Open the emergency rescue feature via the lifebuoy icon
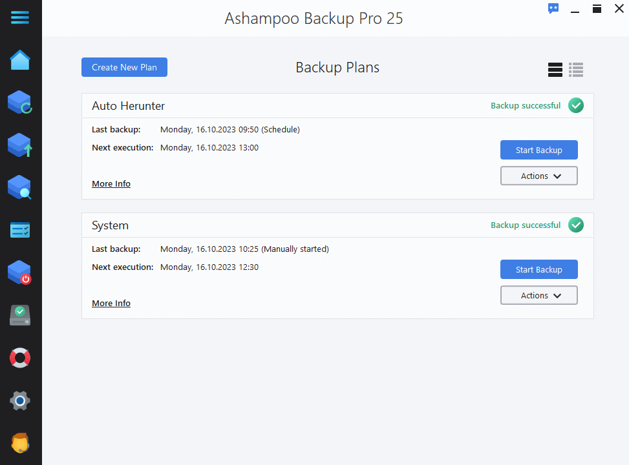 tap(20, 358)
